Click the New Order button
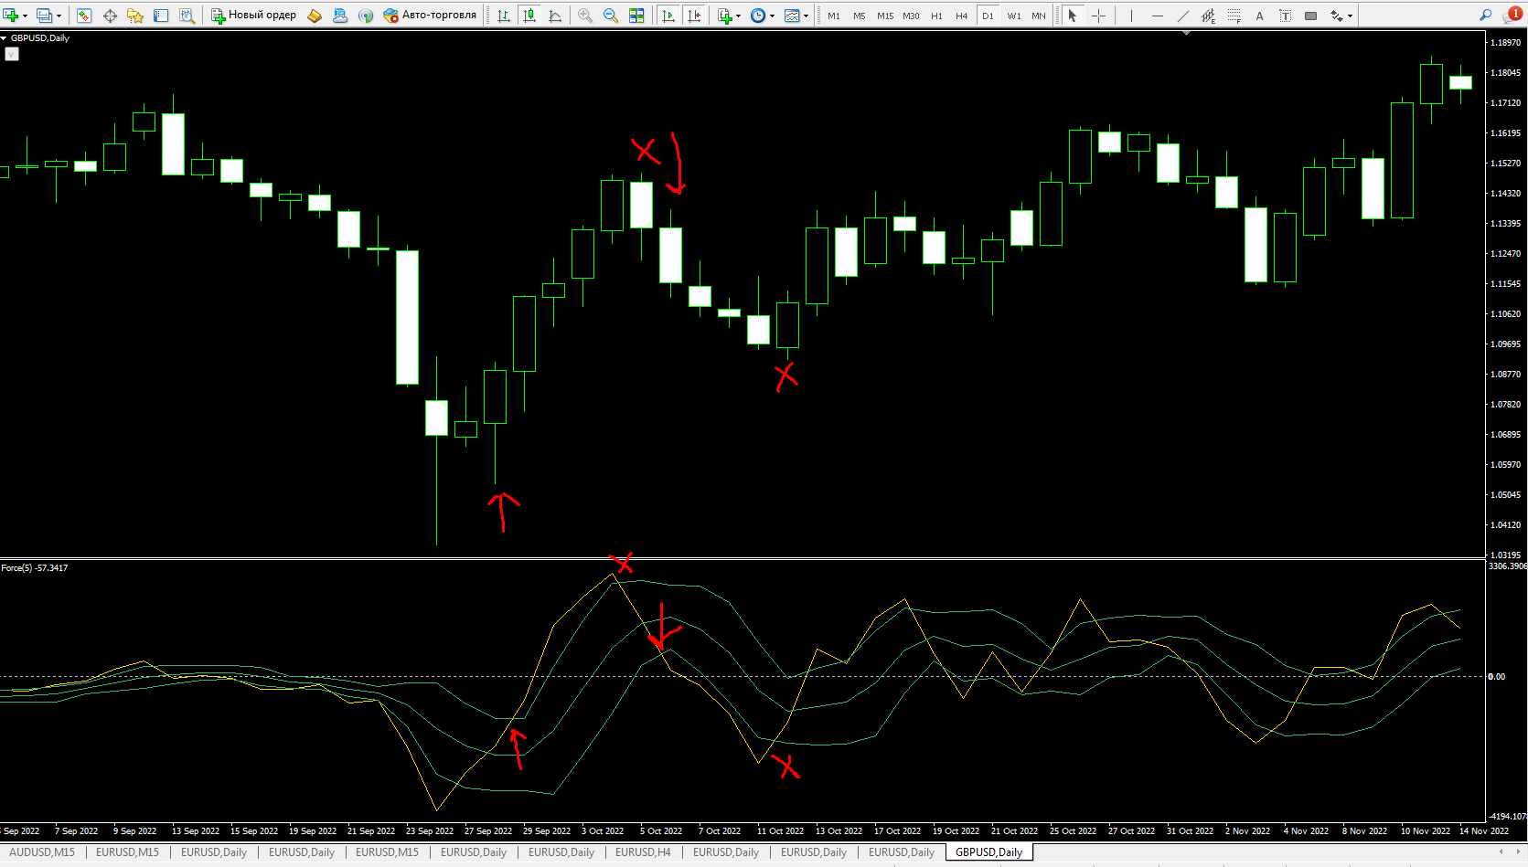1528x867 pixels. (x=254, y=16)
